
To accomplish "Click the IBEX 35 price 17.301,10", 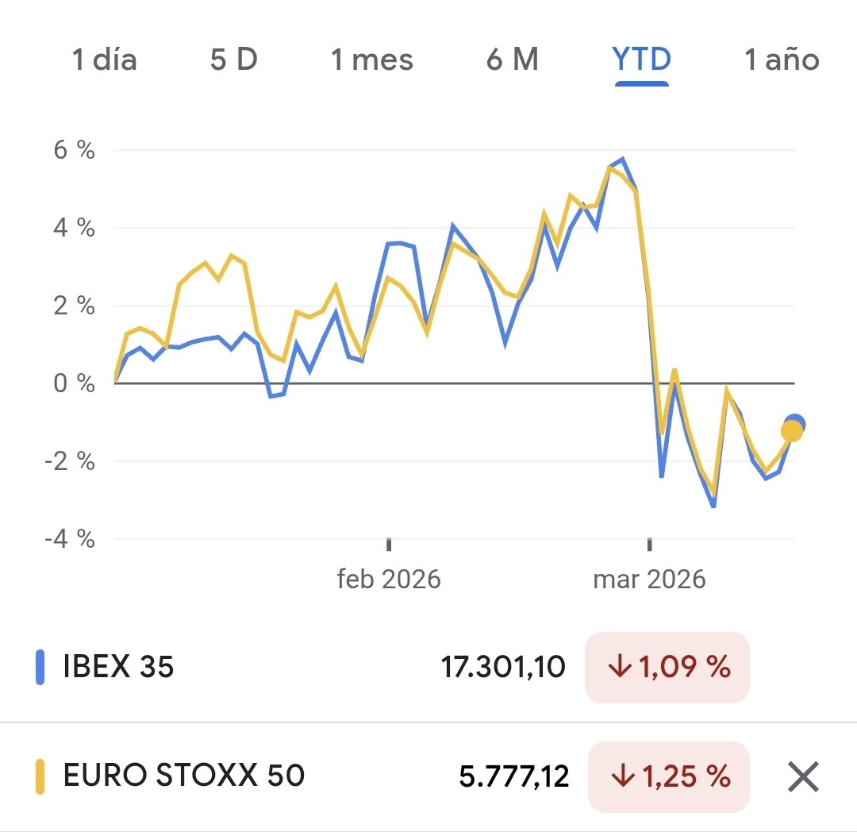I will click(503, 667).
